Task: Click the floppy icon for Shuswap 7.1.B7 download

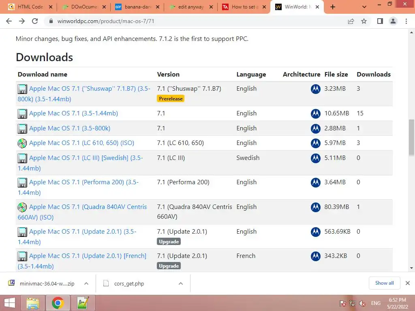Action: point(22,89)
